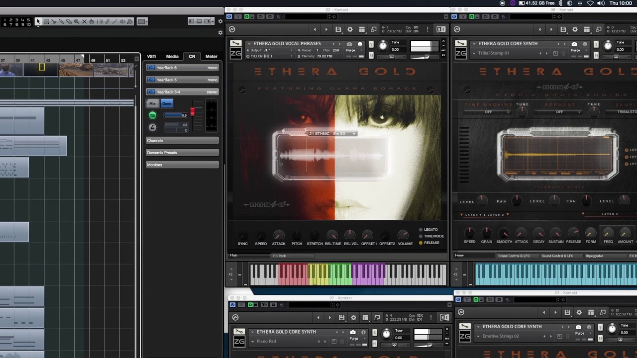Open the 21 ETHNIC - Em 90 phrase dropdown
637x358 pixels.
click(x=331, y=134)
